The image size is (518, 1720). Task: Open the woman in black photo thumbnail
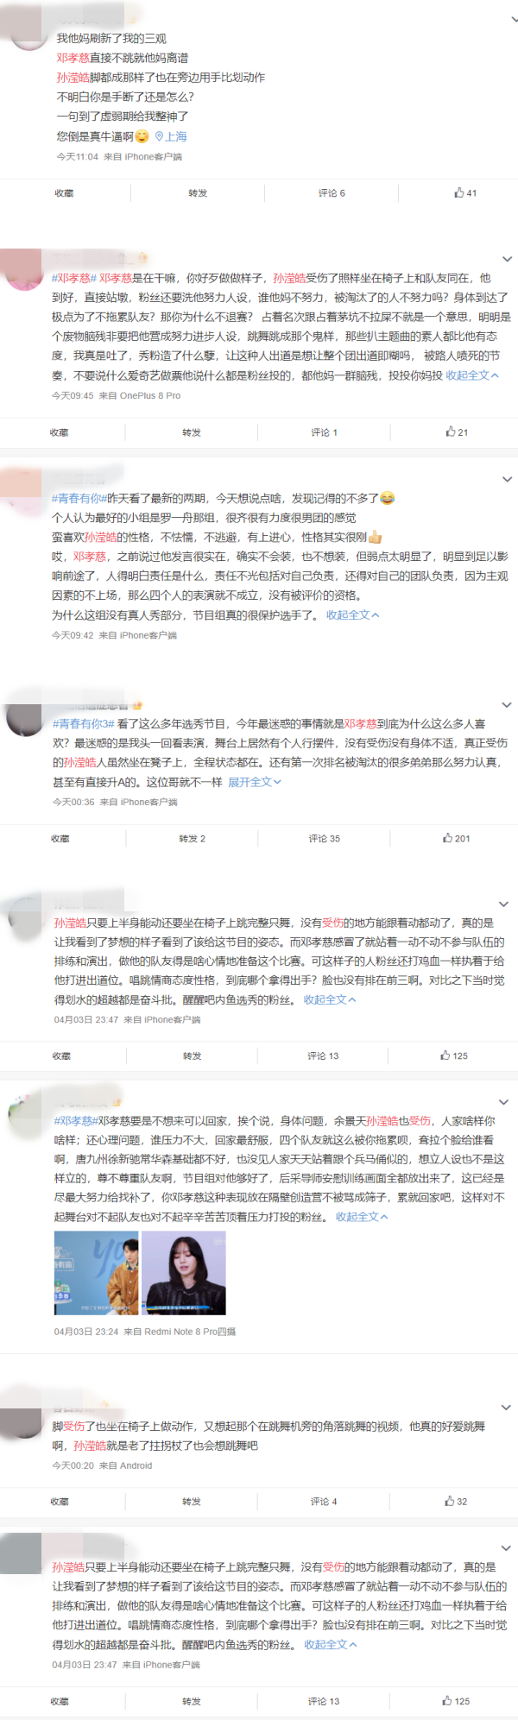[184, 1273]
